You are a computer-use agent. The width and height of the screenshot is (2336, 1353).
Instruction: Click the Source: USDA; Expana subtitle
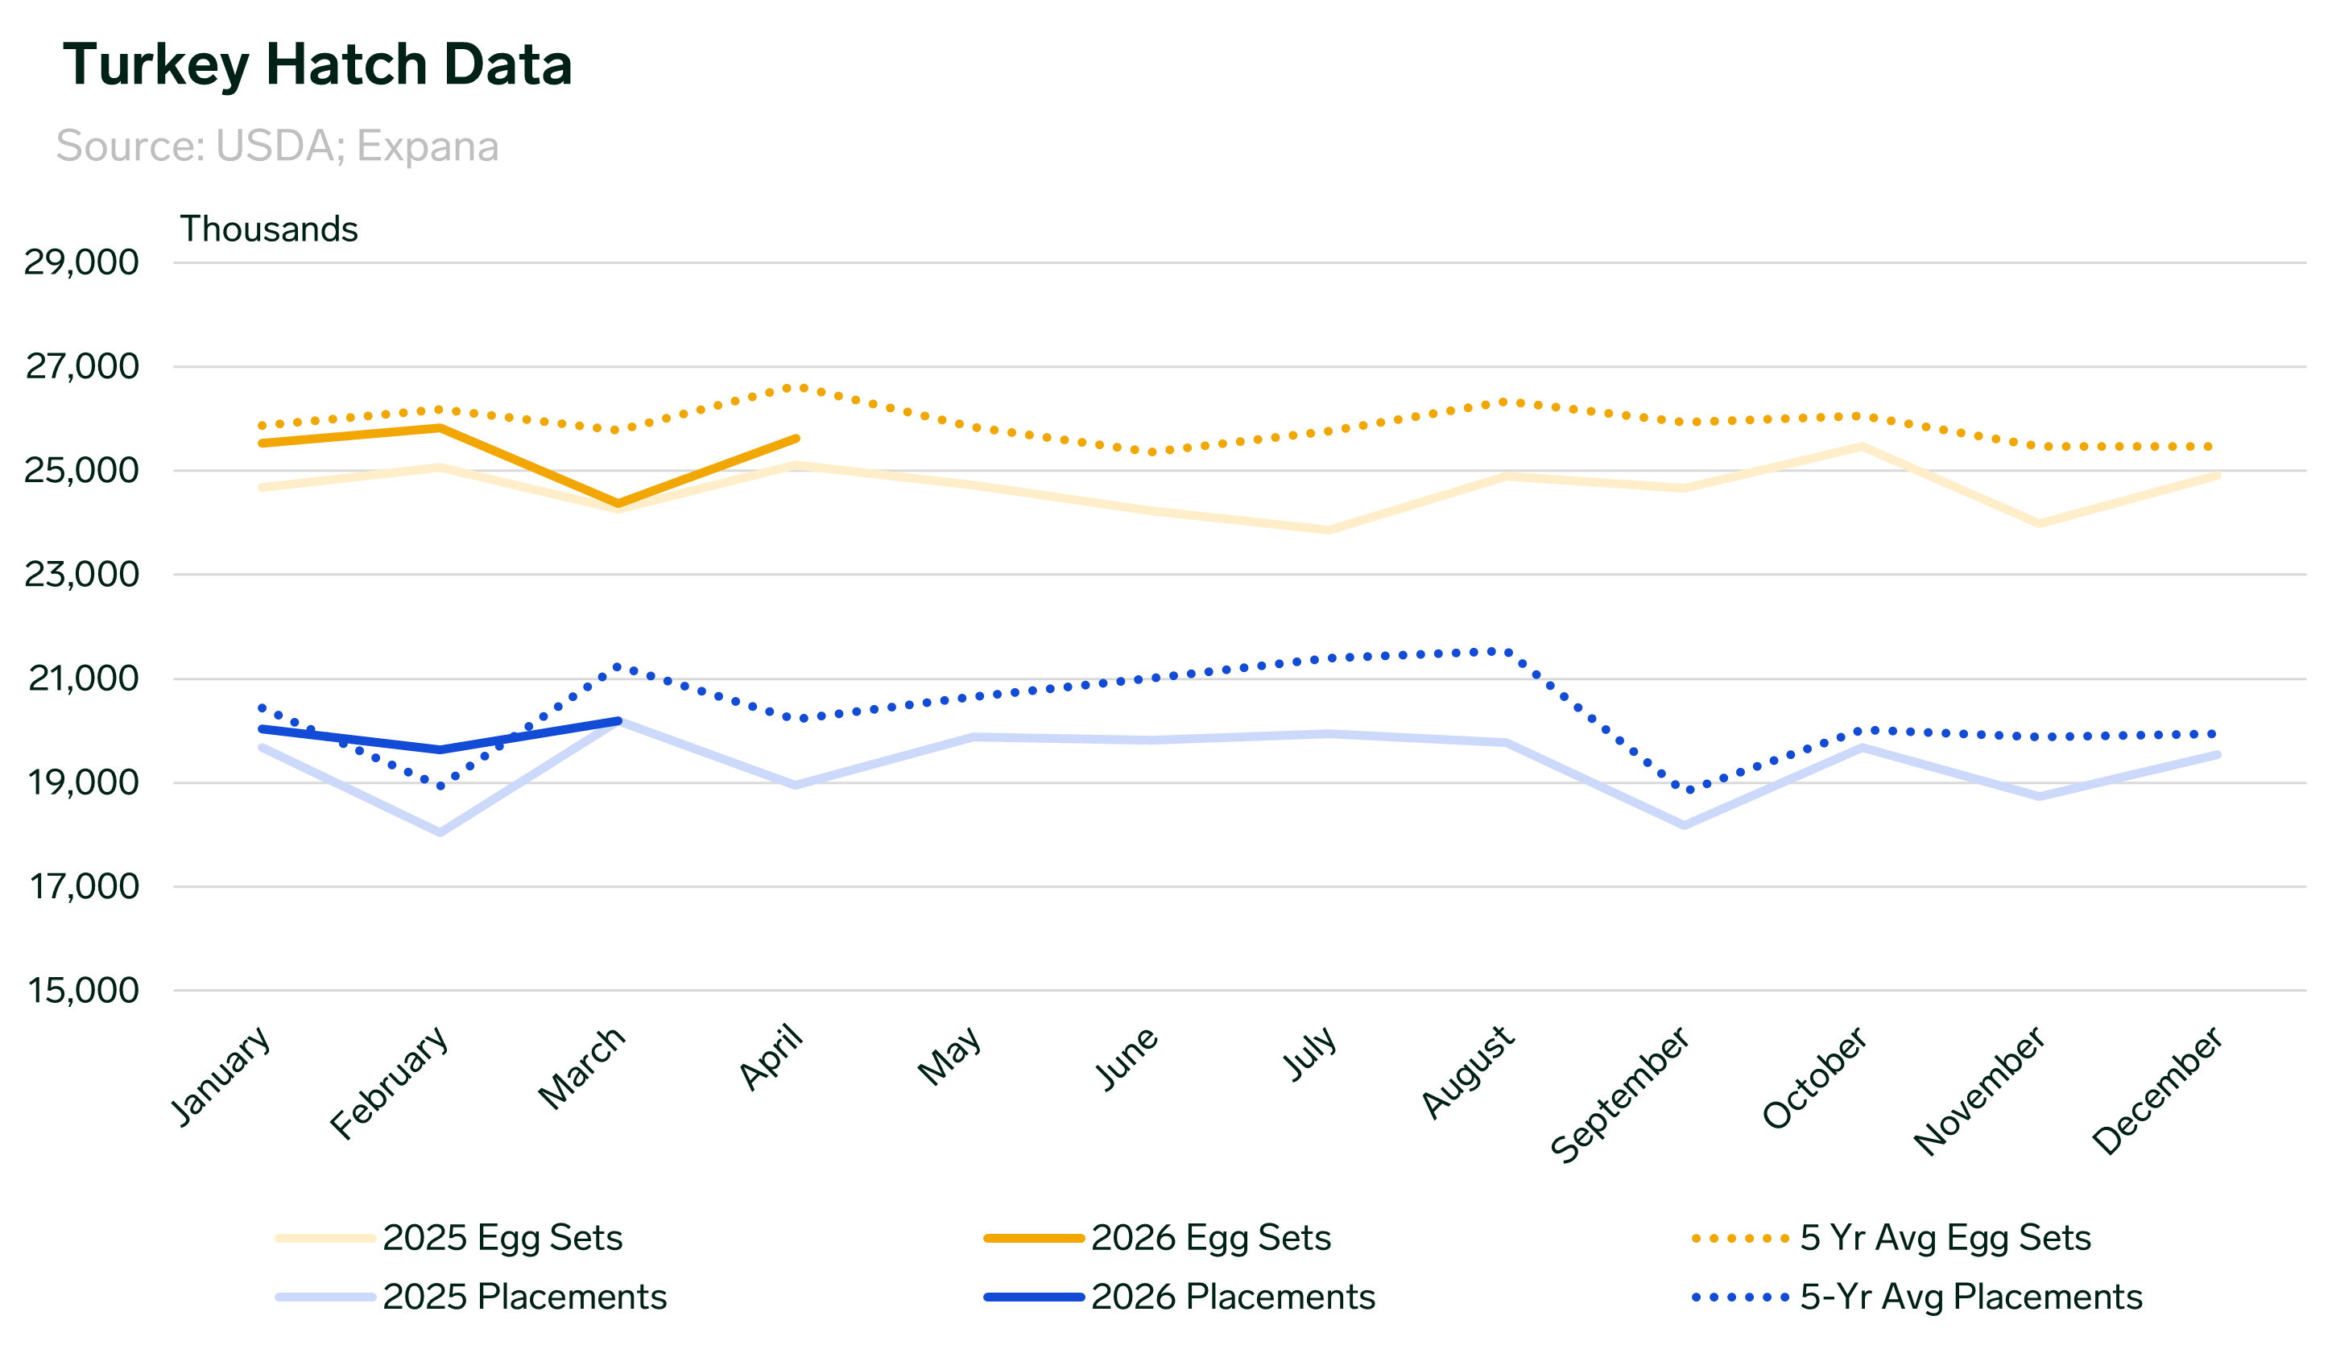point(277,146)
